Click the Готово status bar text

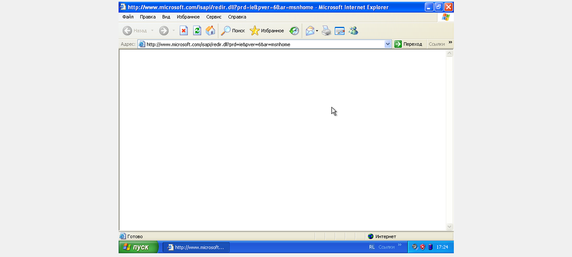coord(135,236)
